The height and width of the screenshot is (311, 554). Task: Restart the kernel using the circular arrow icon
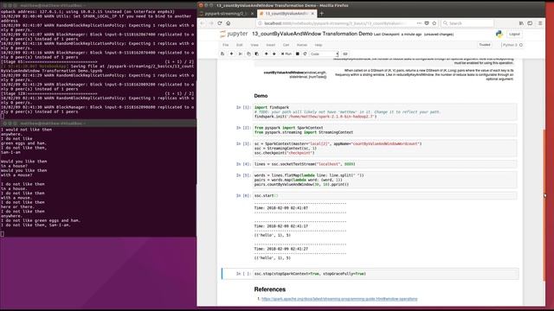(305, 54)
